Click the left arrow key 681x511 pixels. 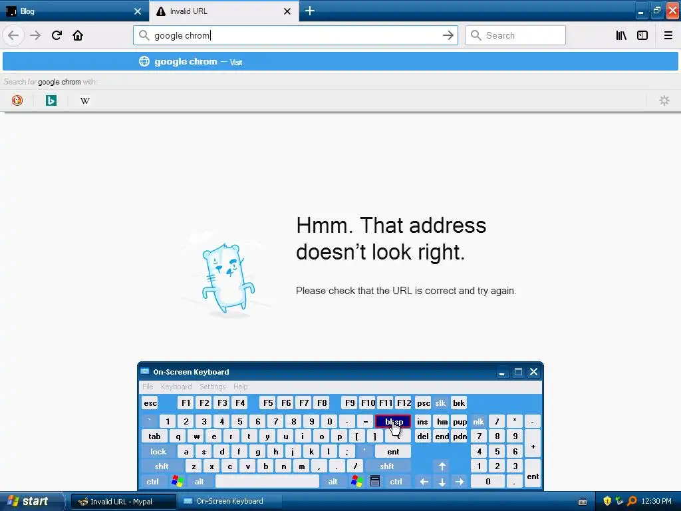pos(424,482)
